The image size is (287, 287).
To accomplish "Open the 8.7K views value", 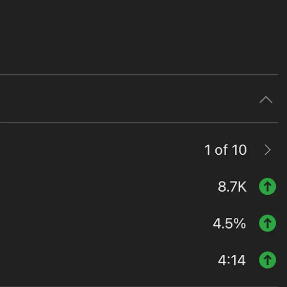I will click(232, 187).
